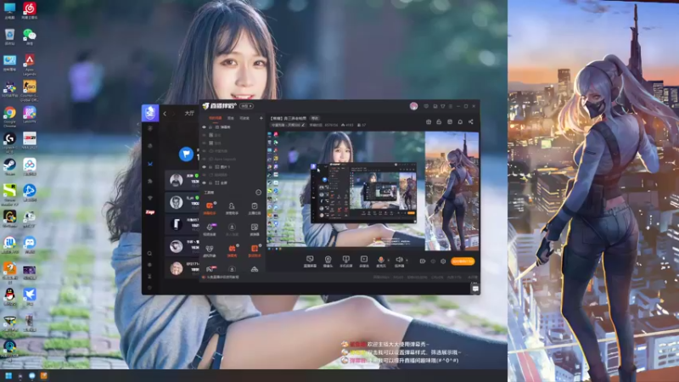The image size is (679, 382).
Task: Open the streamer avatar in the title bar
Action: (x=413, y=106)
